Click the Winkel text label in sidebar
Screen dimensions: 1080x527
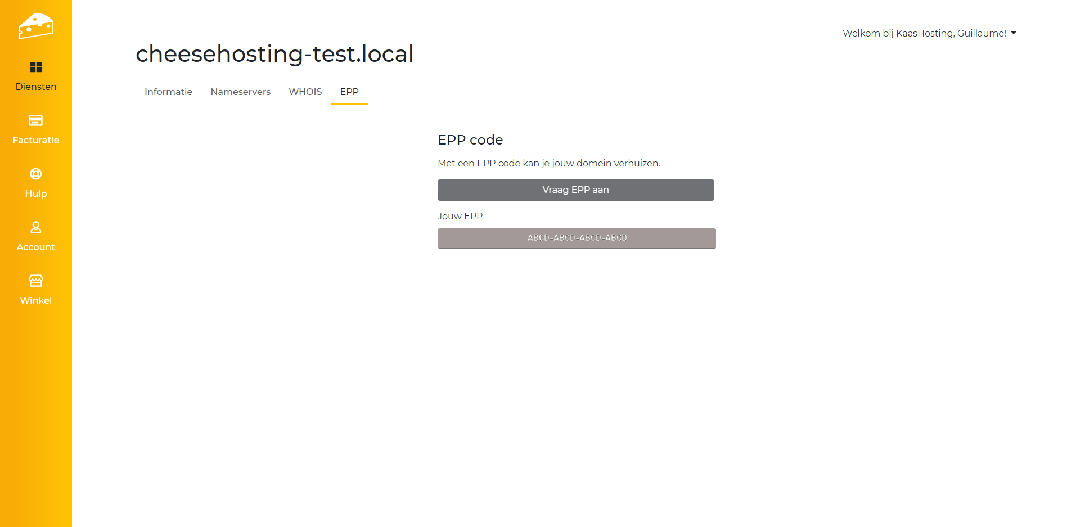coord(36,300)
